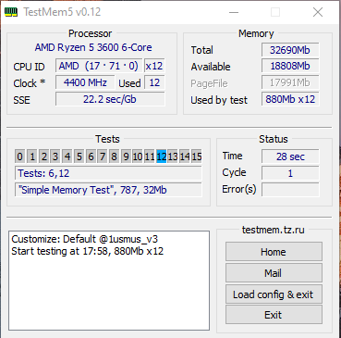Select test box number 0

(19, 156)
